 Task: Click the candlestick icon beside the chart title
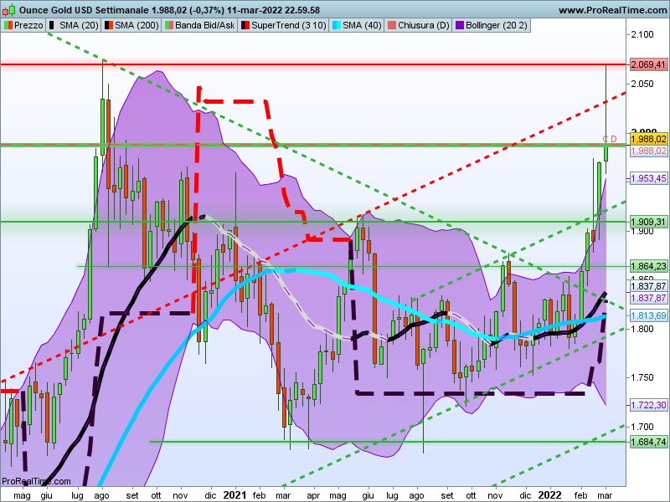point(8,9)
